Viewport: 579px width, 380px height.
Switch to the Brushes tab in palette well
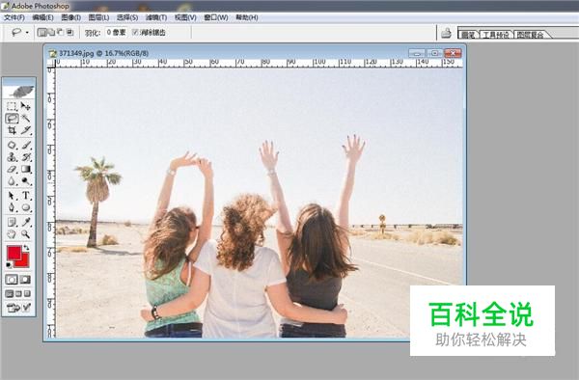(469, 35)
